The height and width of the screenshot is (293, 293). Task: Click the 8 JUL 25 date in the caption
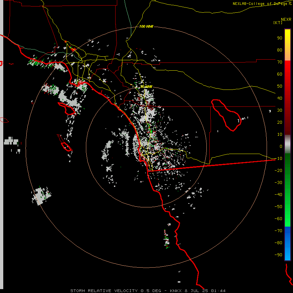pos(196,291)
